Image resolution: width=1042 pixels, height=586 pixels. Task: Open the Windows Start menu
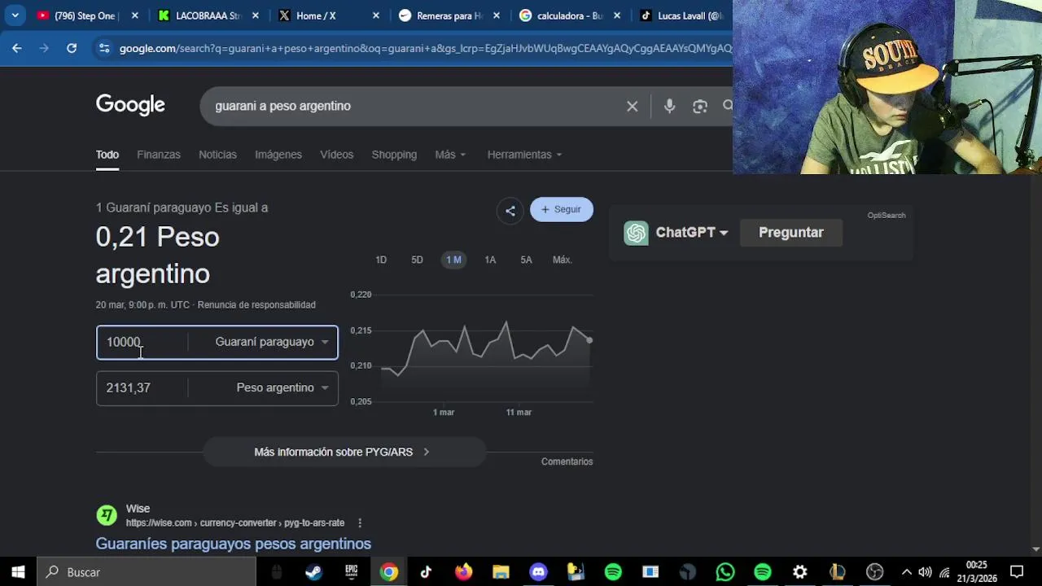coord(18,572)
